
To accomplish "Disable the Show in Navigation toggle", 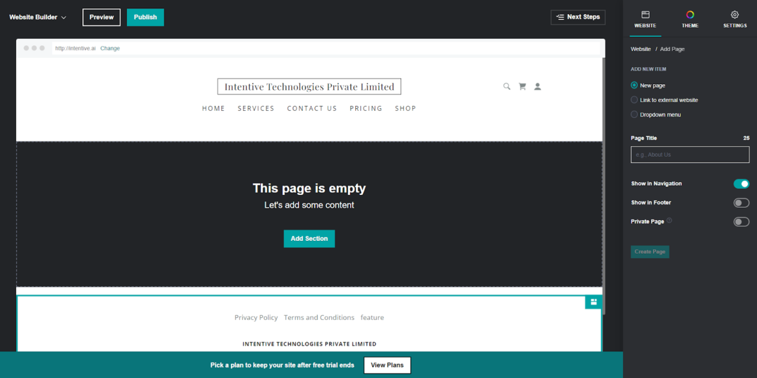I will (741, 184).
